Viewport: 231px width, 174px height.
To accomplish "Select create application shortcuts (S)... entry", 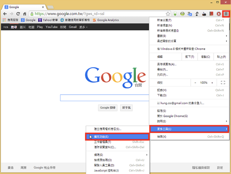I will pyautogui.click(x=118, y=129).
